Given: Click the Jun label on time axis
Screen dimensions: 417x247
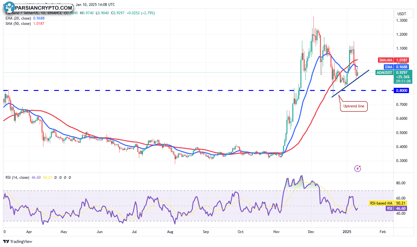Looking at the screenshot, I should (x=100, y=232).
